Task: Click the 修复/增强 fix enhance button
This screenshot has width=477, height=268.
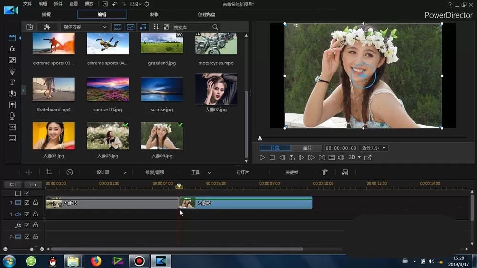Action: point(155,172)
